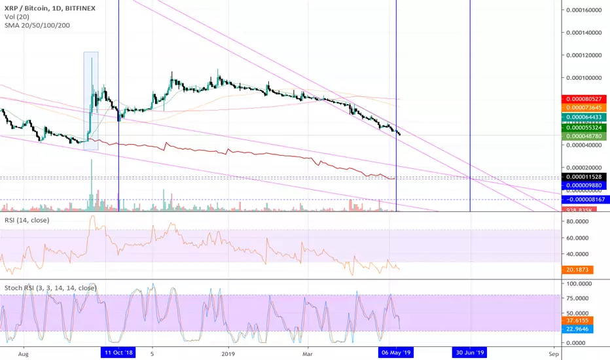This screenshot has height=360, width=610.
Task: Select the SMA 20/50/100/200 indicator legend
Action: click(37, 26)
